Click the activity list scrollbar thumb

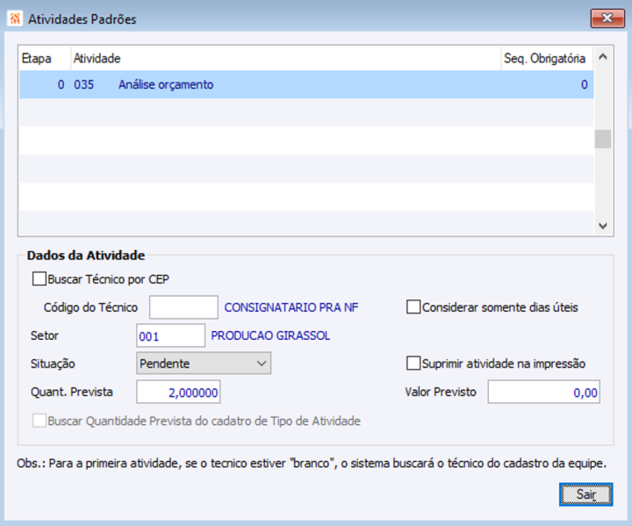(603, 139)
